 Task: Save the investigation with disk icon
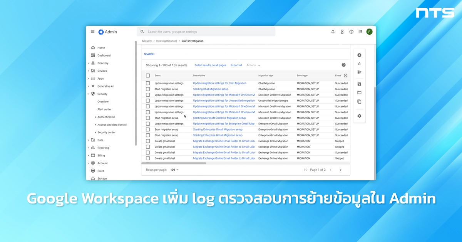[x=359, y=84]
